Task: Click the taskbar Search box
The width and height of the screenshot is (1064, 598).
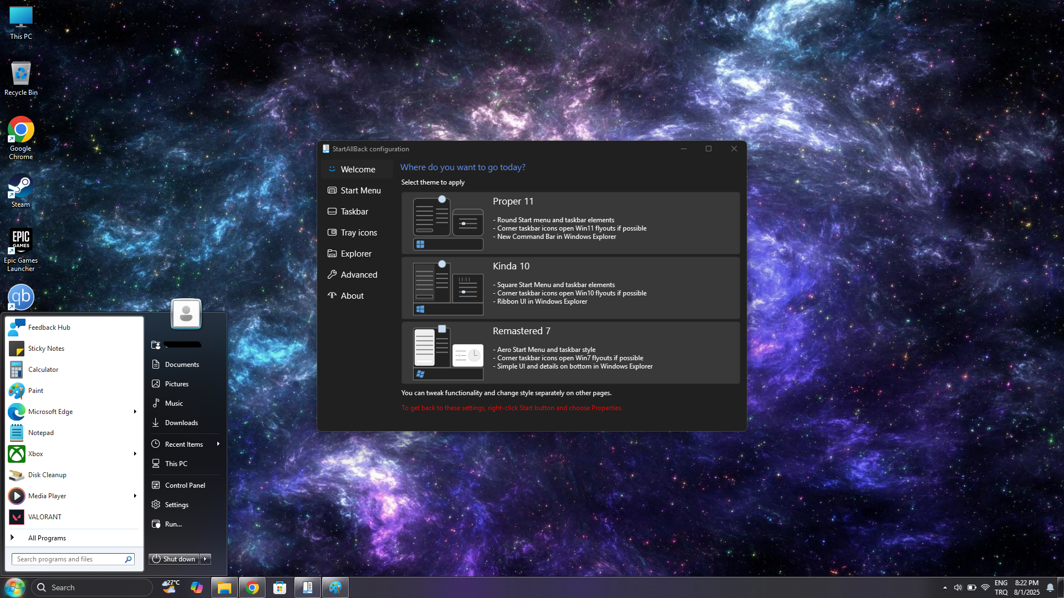Action: click(92, 587)
